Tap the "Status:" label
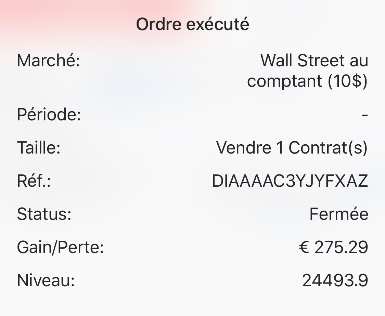385x316 pixels. point(44,214)
